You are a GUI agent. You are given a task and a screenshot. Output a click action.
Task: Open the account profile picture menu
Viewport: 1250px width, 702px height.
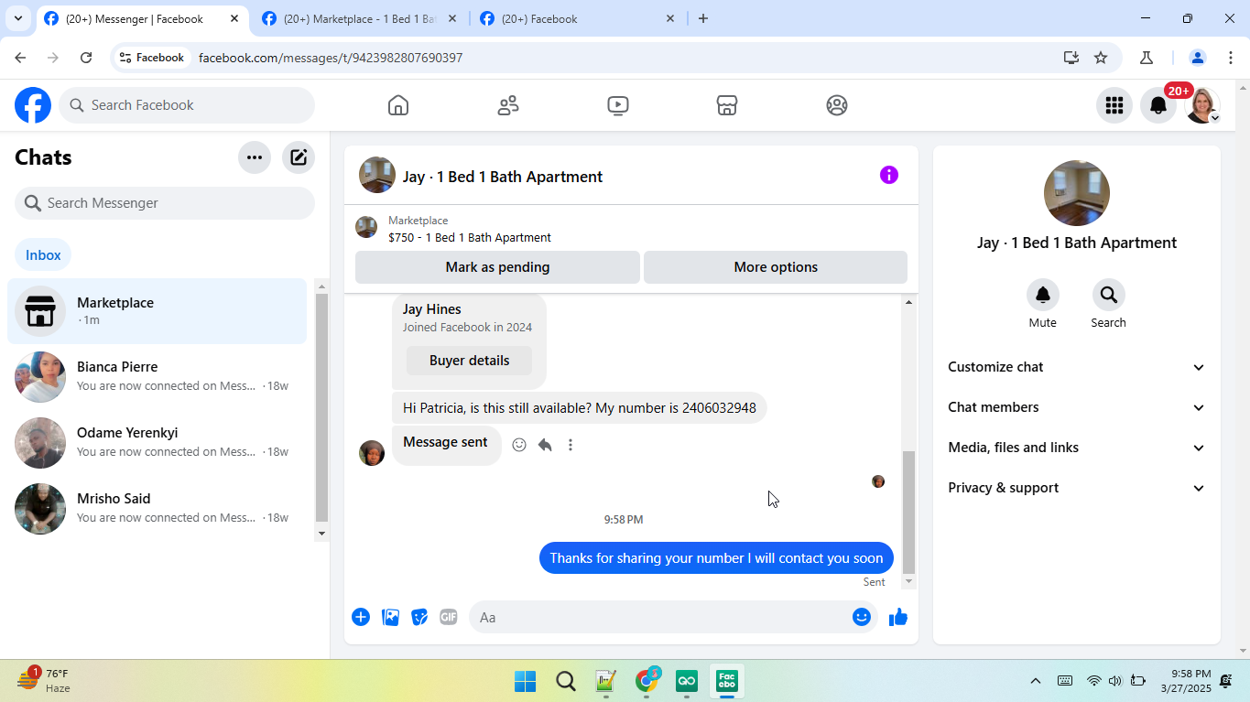[x=1202, y=105]
